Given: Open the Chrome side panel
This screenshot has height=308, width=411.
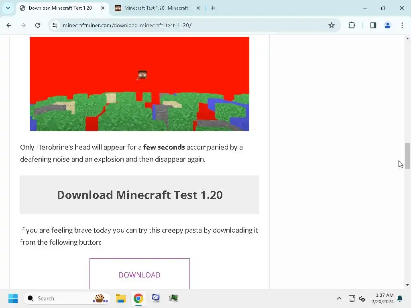Looking at the screenshot, I should click(x=373, y=25).
